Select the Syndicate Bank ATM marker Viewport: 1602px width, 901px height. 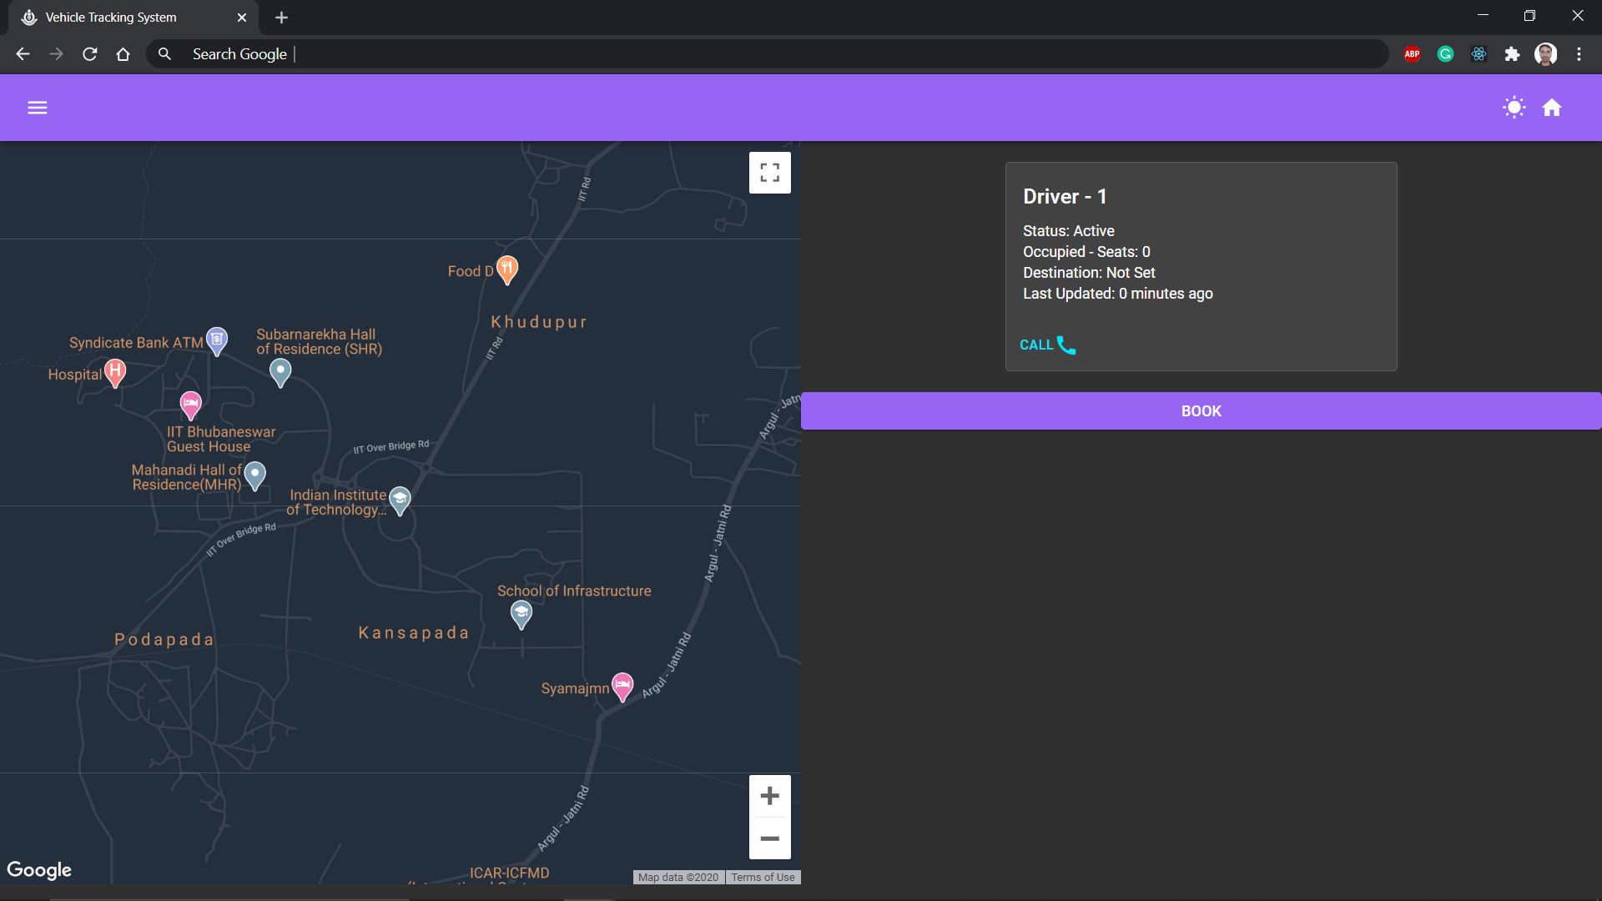point(217,340)
